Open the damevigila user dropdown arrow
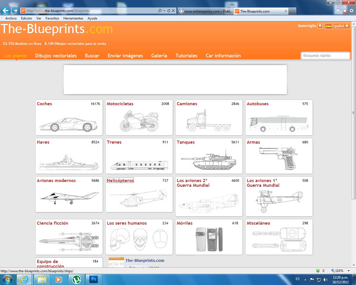This screenshot has width=356, height=285. 320,26
